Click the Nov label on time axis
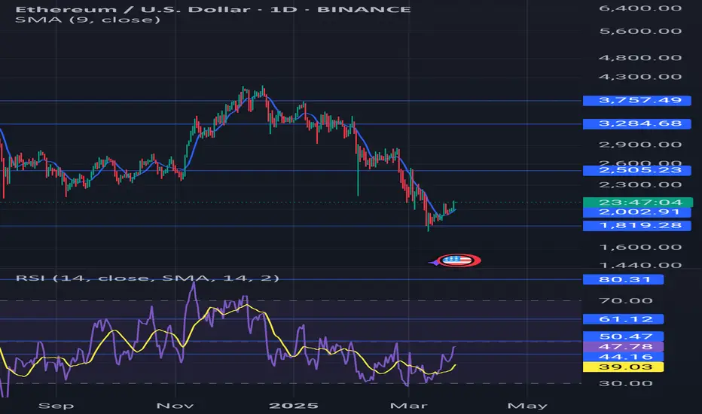 (175, 406)
